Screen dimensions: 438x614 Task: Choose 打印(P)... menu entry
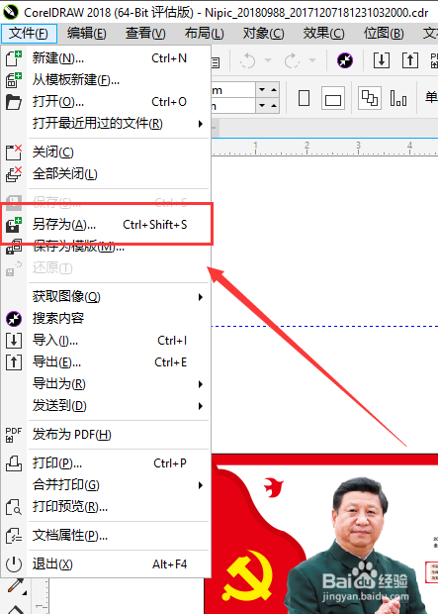[106, 463]
